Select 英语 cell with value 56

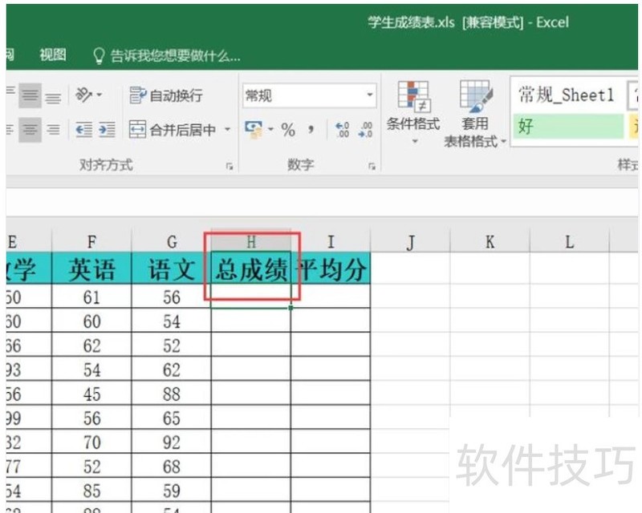(x=91, y=418)
